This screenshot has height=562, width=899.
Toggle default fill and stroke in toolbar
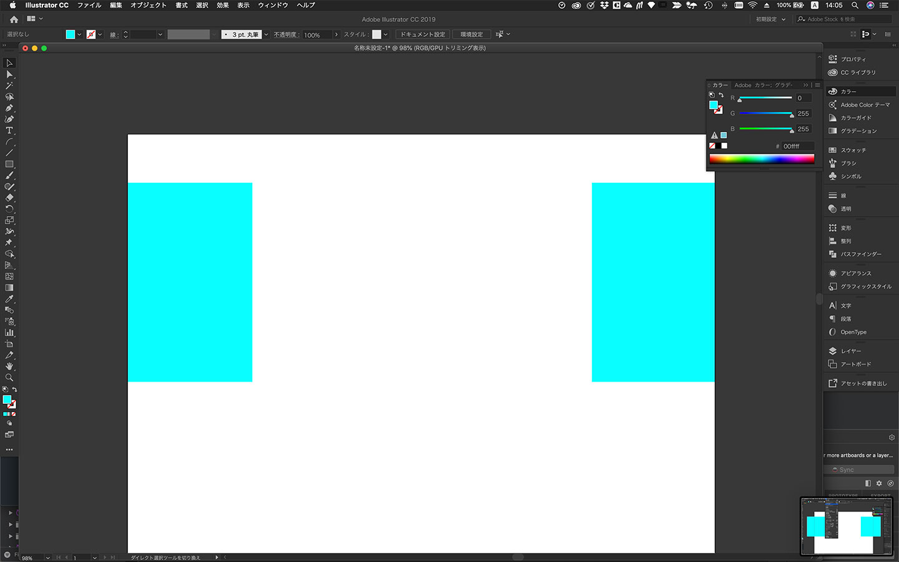(5, 390)
